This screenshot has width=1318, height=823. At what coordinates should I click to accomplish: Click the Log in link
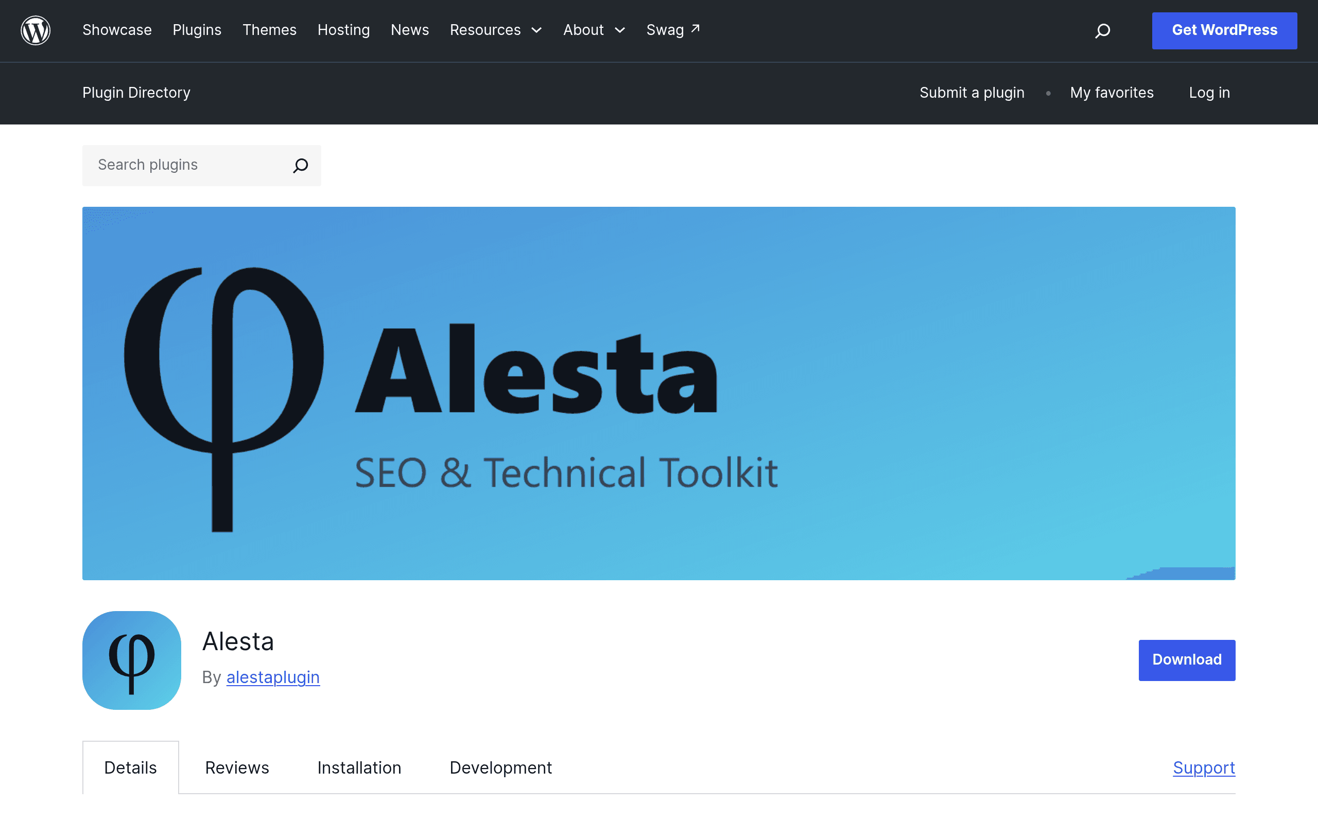coord(1209,93)
